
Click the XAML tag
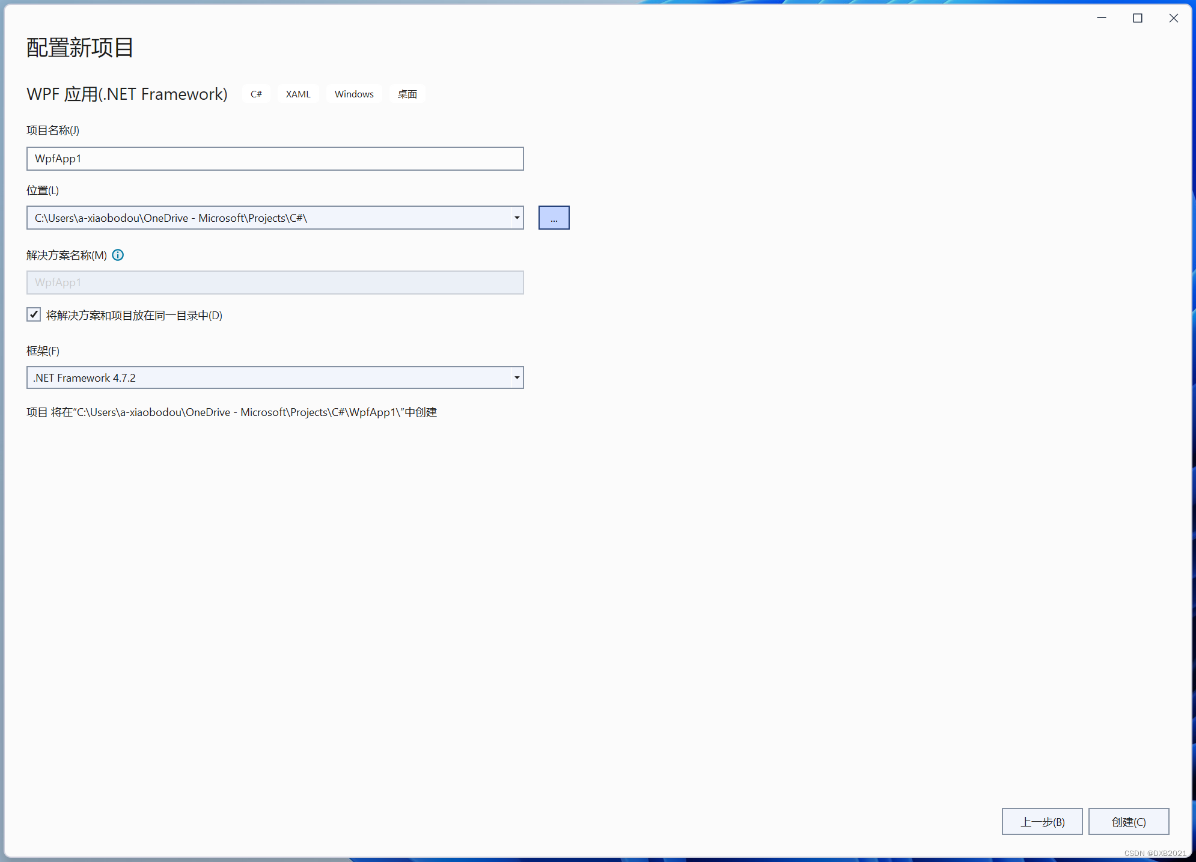point(298,94)
